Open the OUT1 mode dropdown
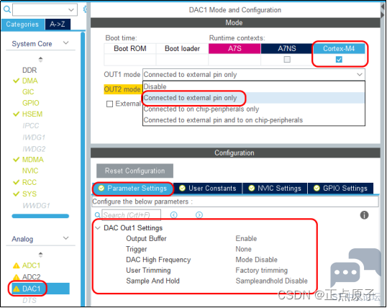Screen dimensions: 387x308 (x=254, y=75)
